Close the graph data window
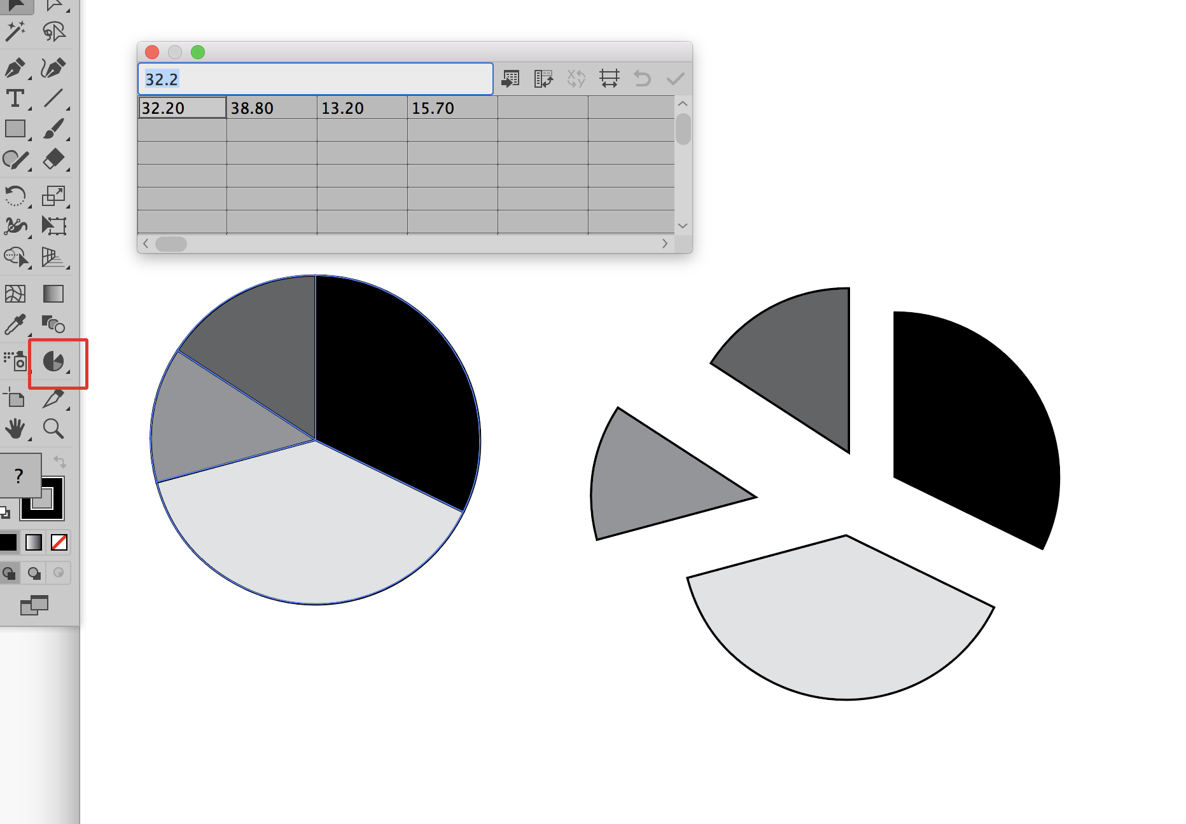 tap(152, 52)
